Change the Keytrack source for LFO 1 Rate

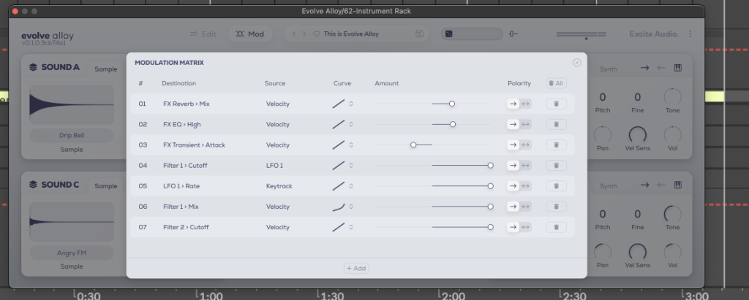[x=279, y=186]
